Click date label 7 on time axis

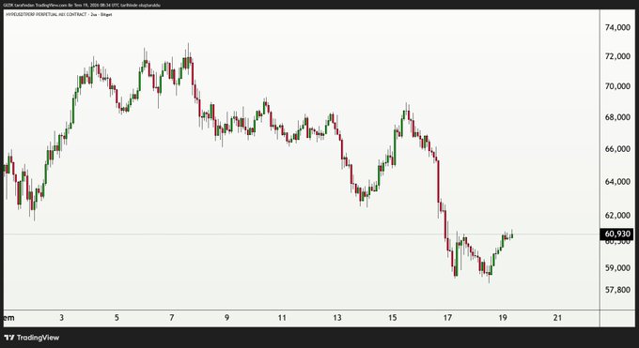[172, 317]
